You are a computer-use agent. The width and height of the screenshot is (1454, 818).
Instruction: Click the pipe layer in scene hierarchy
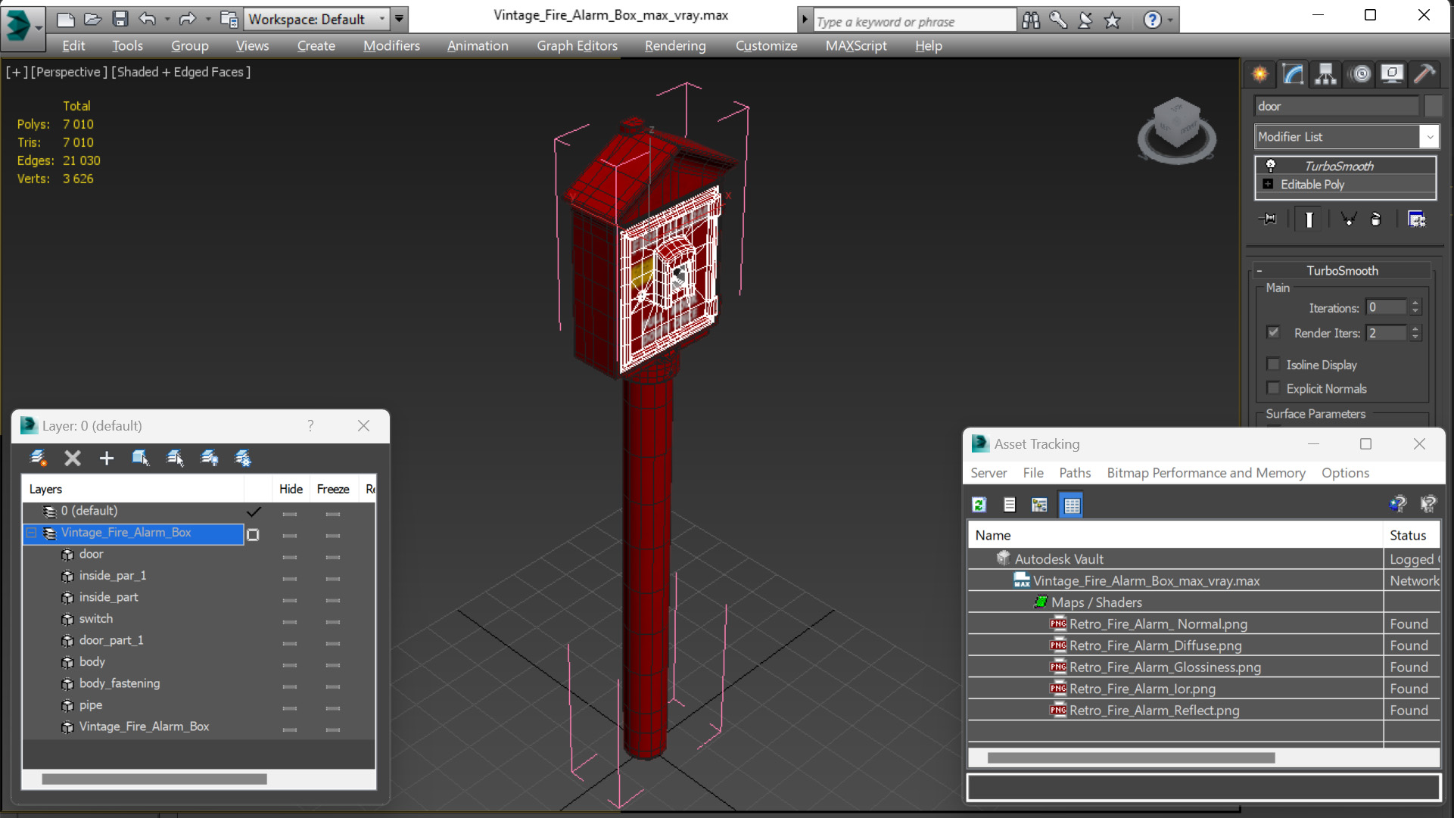90,704
